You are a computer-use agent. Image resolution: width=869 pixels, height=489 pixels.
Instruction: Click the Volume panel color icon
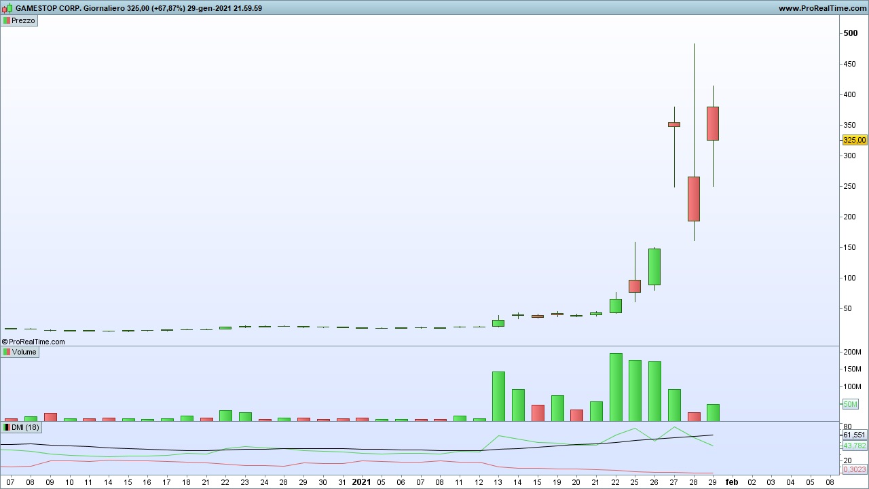pos(7,352)
